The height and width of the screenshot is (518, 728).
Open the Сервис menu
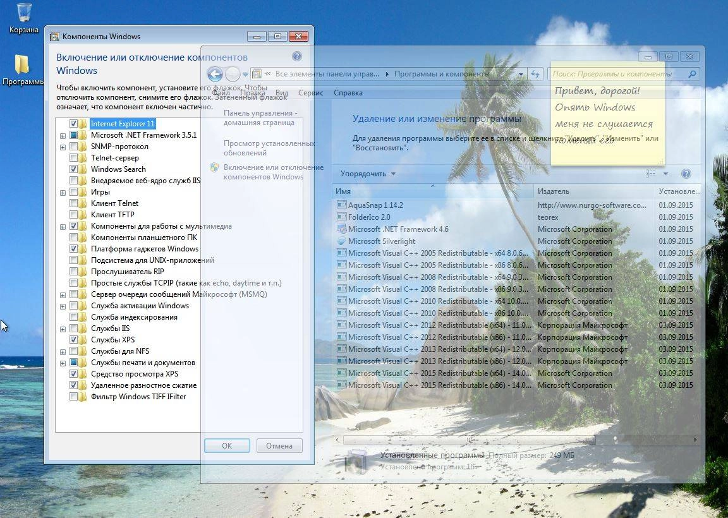click(x=311, y=93)
